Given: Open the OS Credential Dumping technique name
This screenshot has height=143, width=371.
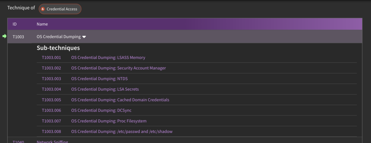Looking at the screenshot, I should click(59, 37).
